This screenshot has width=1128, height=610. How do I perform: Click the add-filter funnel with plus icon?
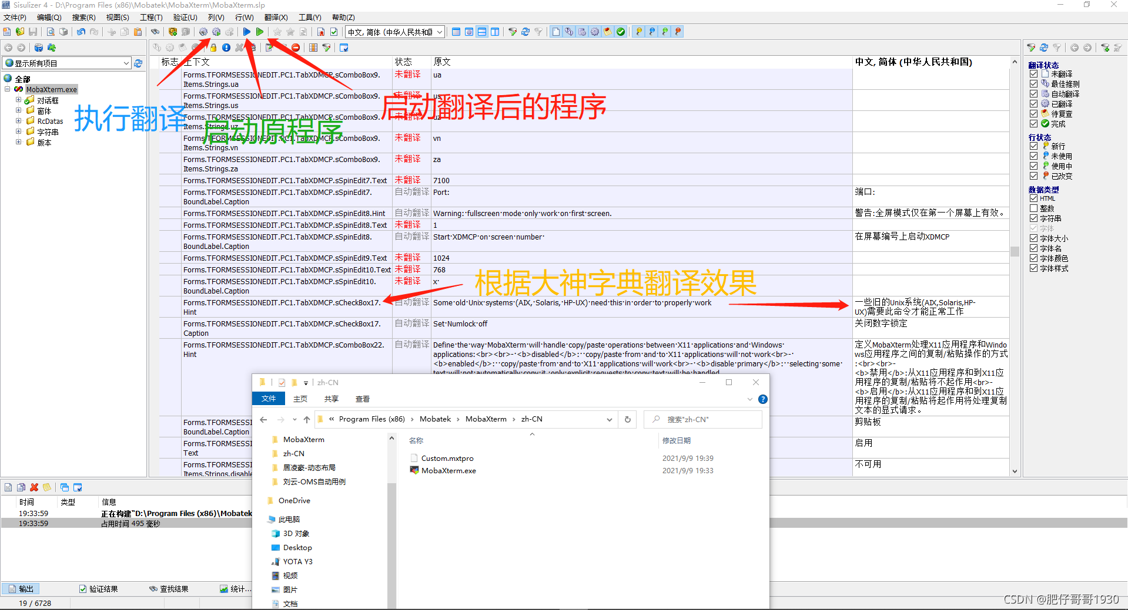[1105, 48]
